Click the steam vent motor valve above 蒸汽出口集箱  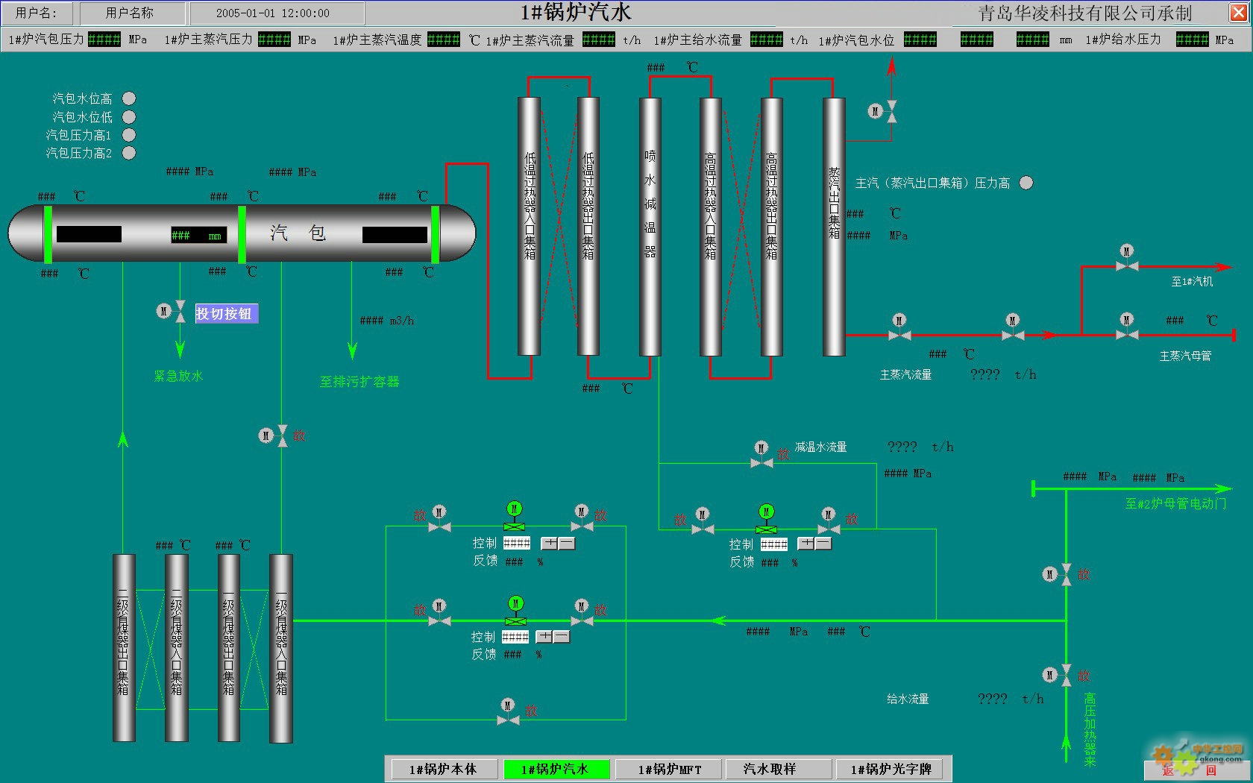882,111
